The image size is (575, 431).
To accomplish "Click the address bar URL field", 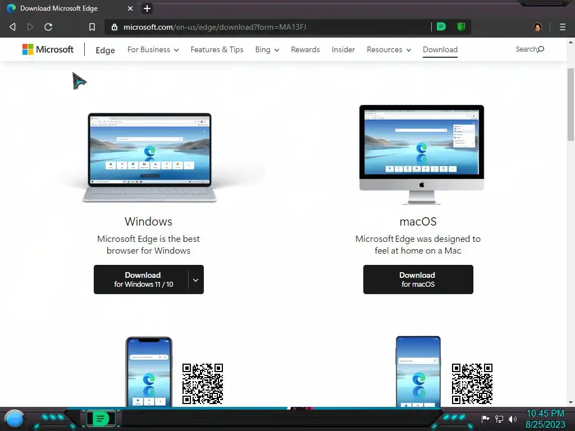I will [x=268, y=27].
